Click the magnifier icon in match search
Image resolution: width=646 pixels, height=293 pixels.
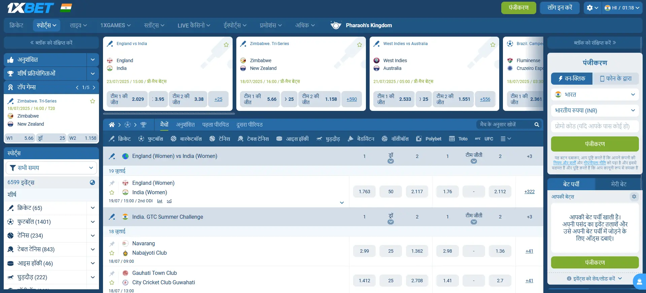(537, 125)
